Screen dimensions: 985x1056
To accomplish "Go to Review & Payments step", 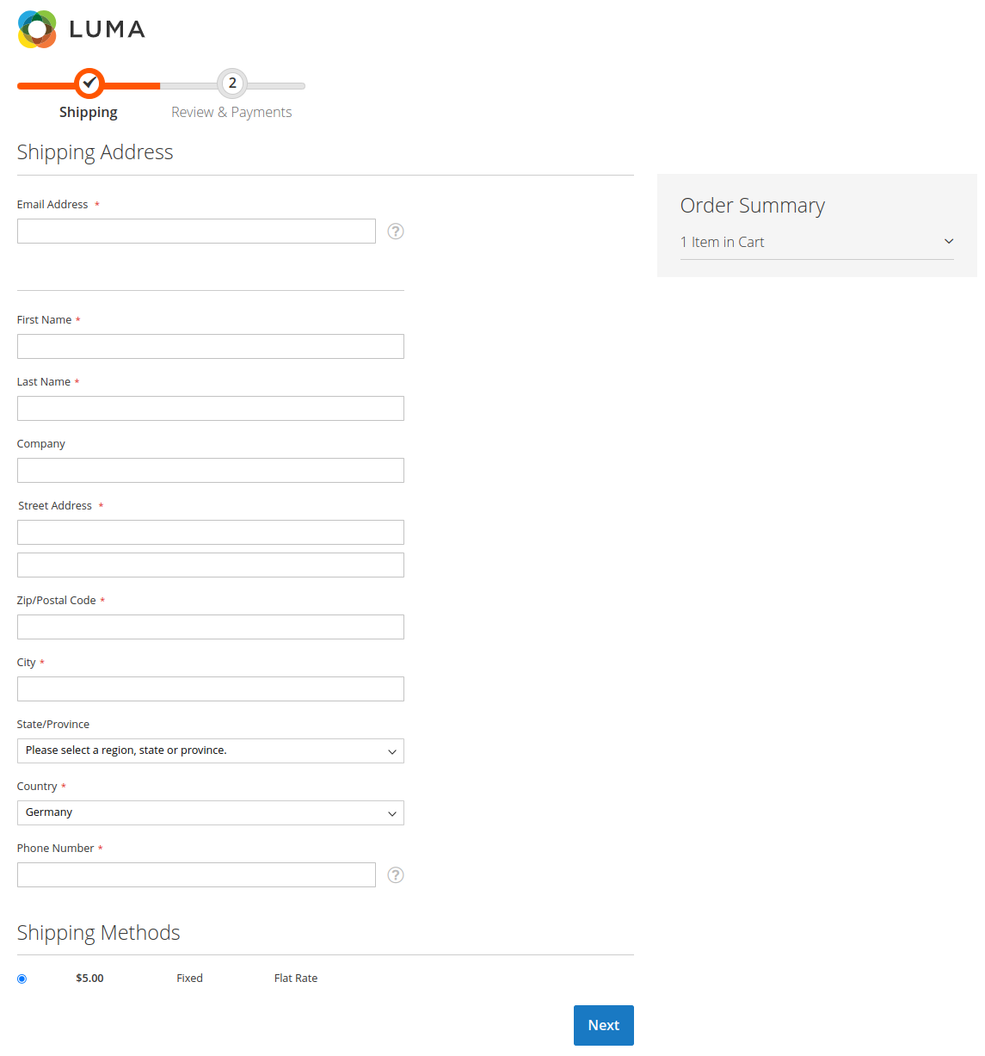I will (231, 112).
